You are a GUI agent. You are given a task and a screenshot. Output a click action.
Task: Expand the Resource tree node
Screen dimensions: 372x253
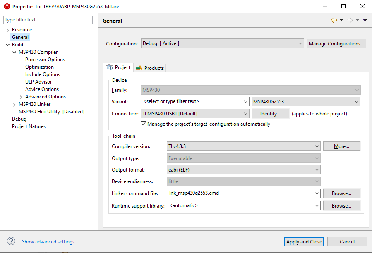[x=8, y=30]
